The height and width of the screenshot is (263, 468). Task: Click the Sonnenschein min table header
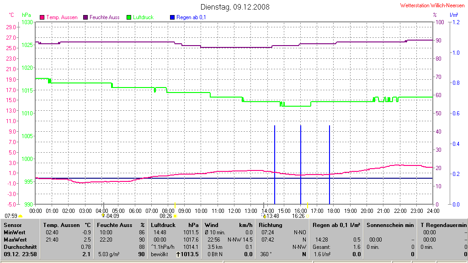390,225
